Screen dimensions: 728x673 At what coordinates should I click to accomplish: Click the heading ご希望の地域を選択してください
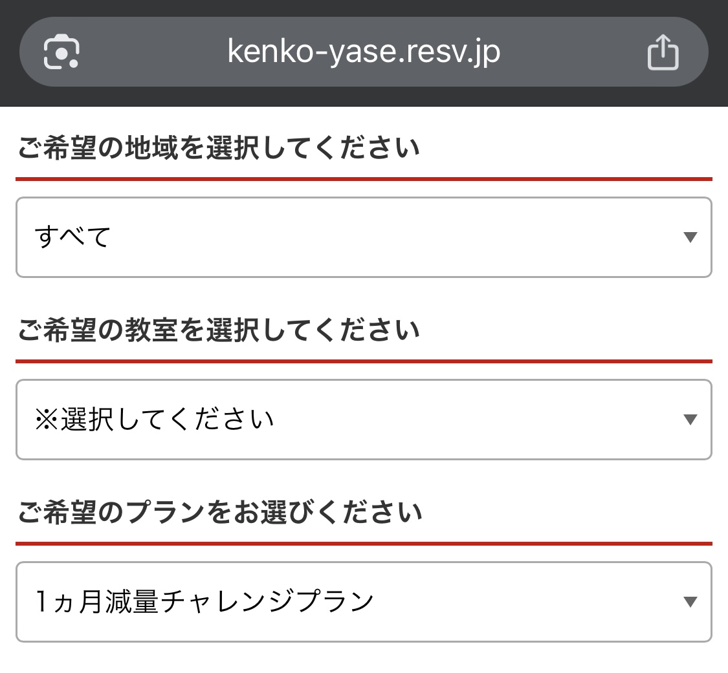point(219,148)
